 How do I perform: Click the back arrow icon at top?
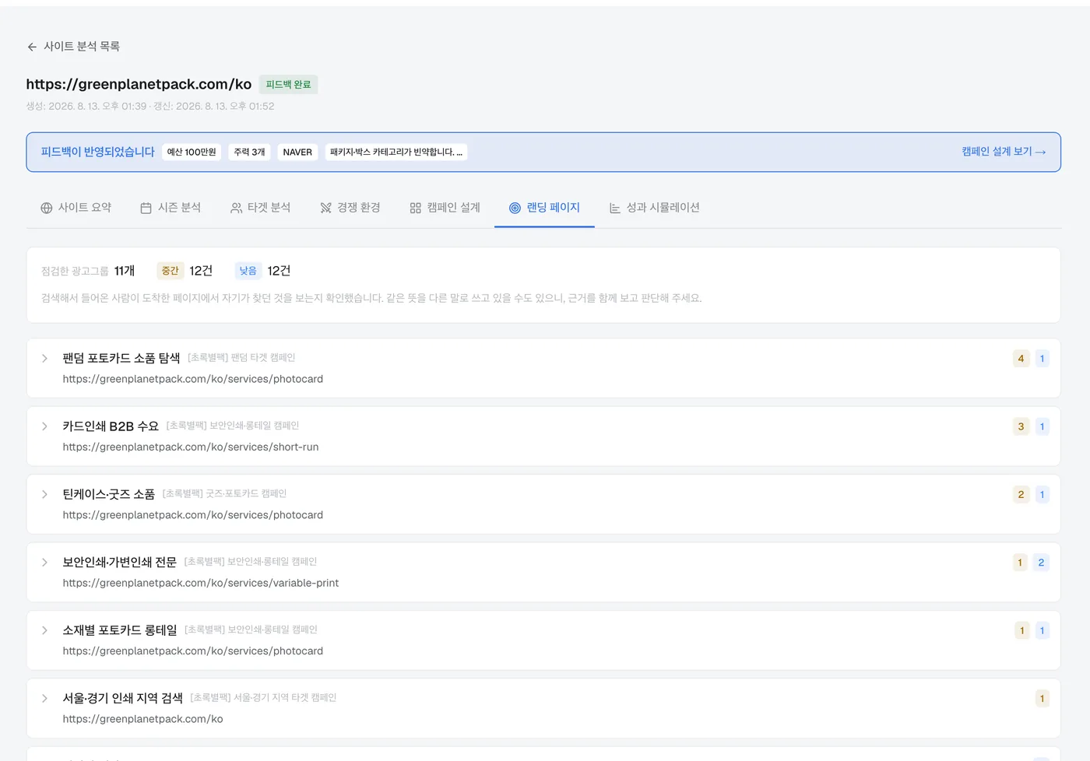pos(32,47)
